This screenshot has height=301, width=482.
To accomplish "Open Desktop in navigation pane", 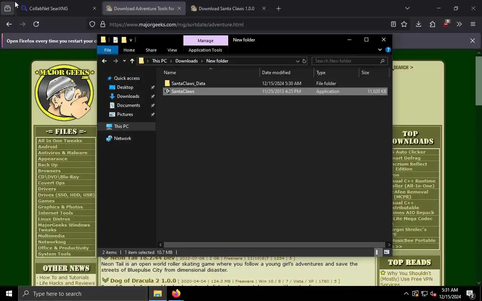I will pyautogui.click(x=125, y=87).
